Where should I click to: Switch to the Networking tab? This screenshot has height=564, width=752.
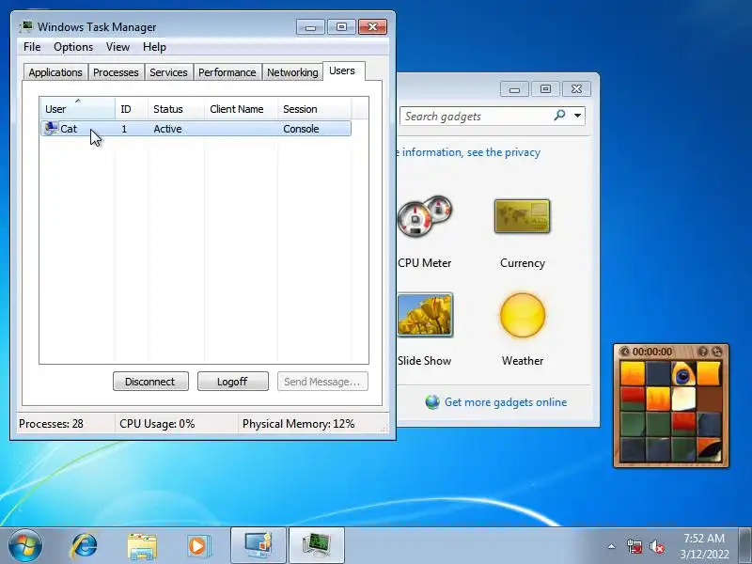point(292,72)
